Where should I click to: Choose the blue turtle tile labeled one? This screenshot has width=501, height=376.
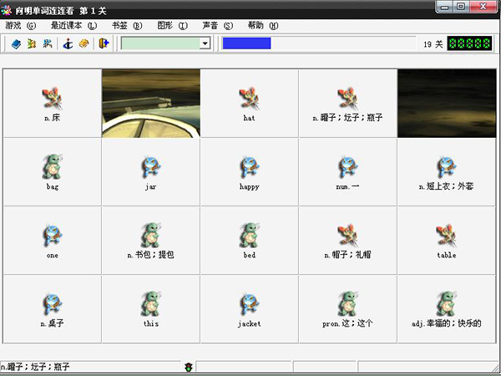pyautogui.click(x=53, y=241)
